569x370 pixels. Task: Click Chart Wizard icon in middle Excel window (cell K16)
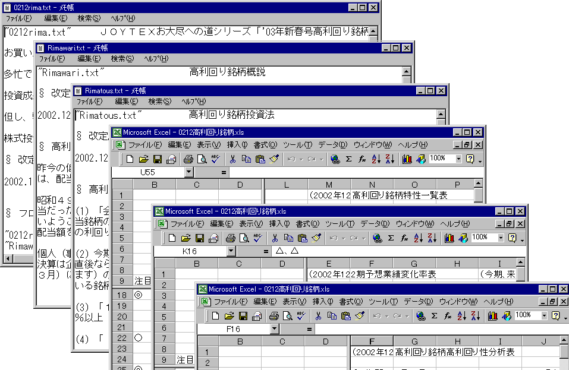click(x=449, y=238)
